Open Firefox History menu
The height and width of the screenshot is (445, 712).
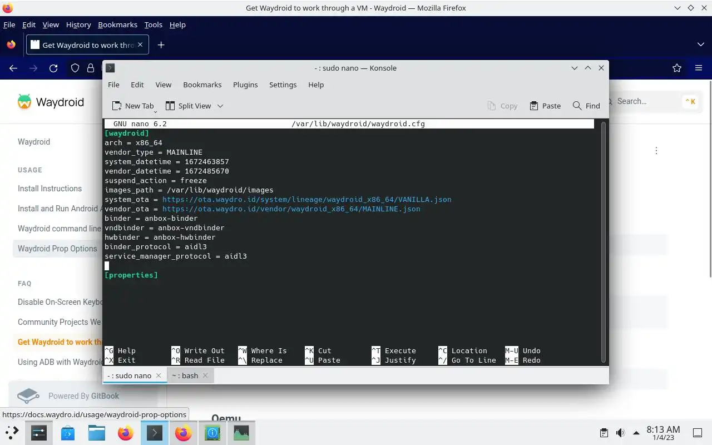(78, 24)
